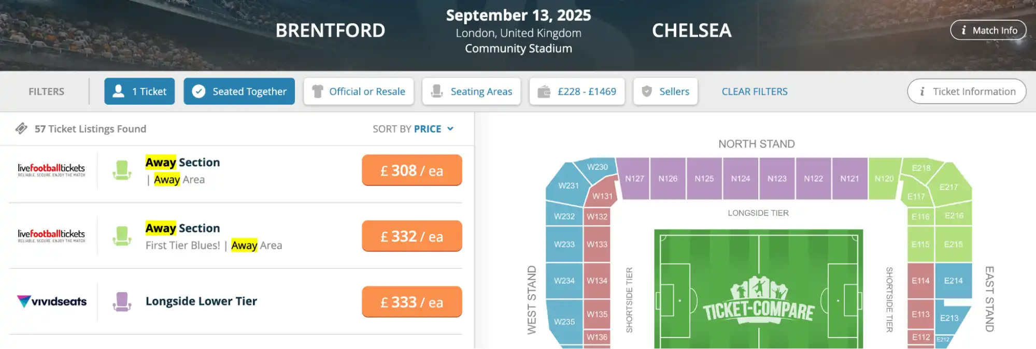Click the £333 / ea price button
1036x349 pixels.
(411, 301)
